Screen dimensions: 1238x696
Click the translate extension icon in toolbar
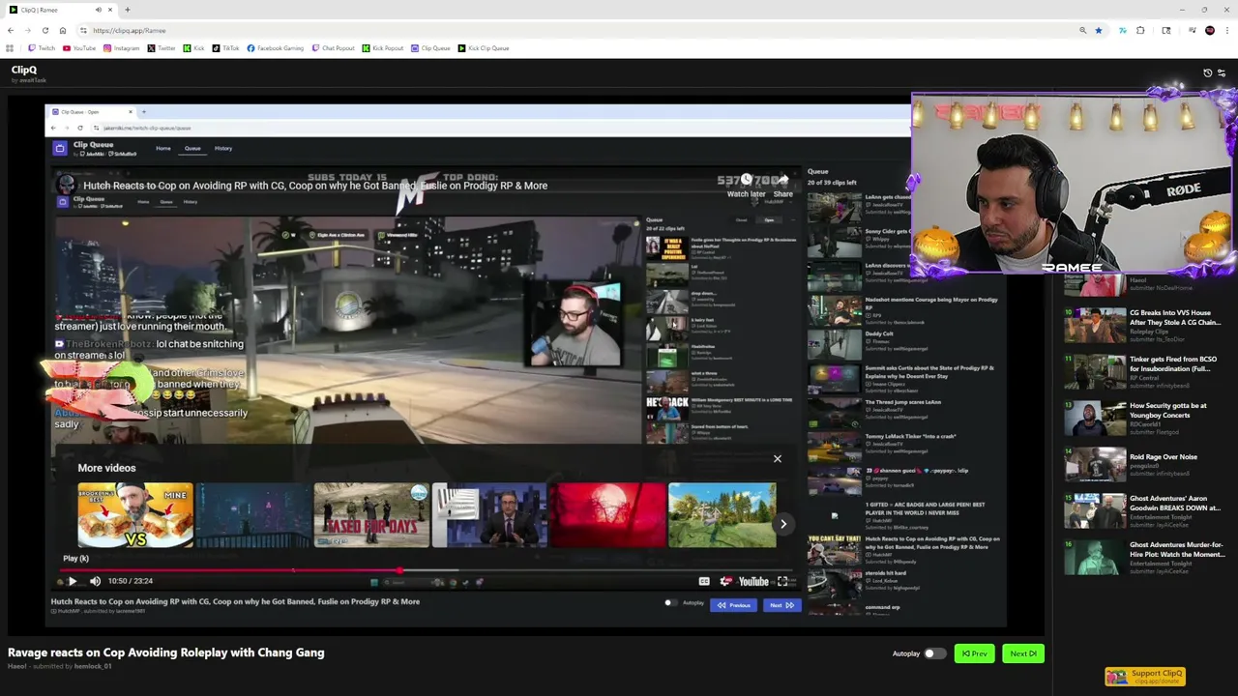[x=1123, y=30]
